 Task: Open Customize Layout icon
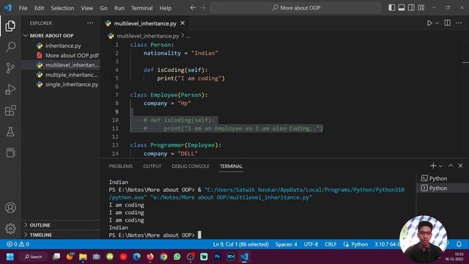[421, 8]
